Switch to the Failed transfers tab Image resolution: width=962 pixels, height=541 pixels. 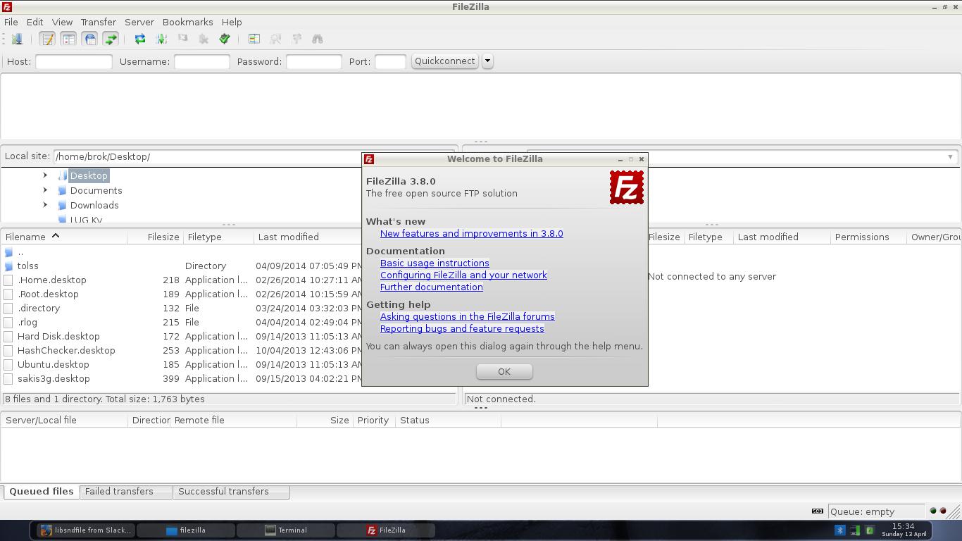click(x=119, y=491)
